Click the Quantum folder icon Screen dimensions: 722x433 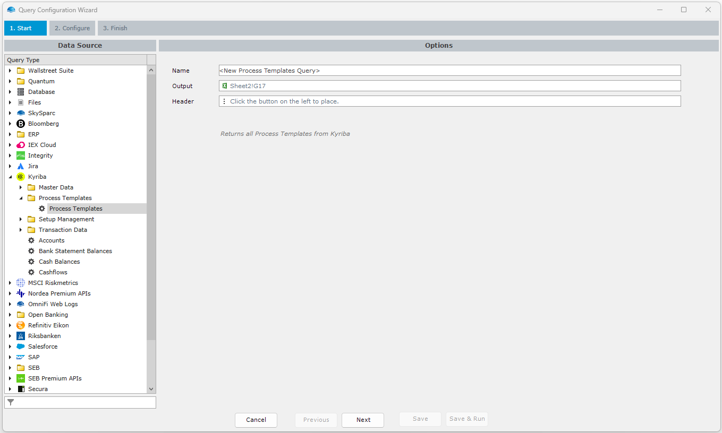[x=21, y=81]
